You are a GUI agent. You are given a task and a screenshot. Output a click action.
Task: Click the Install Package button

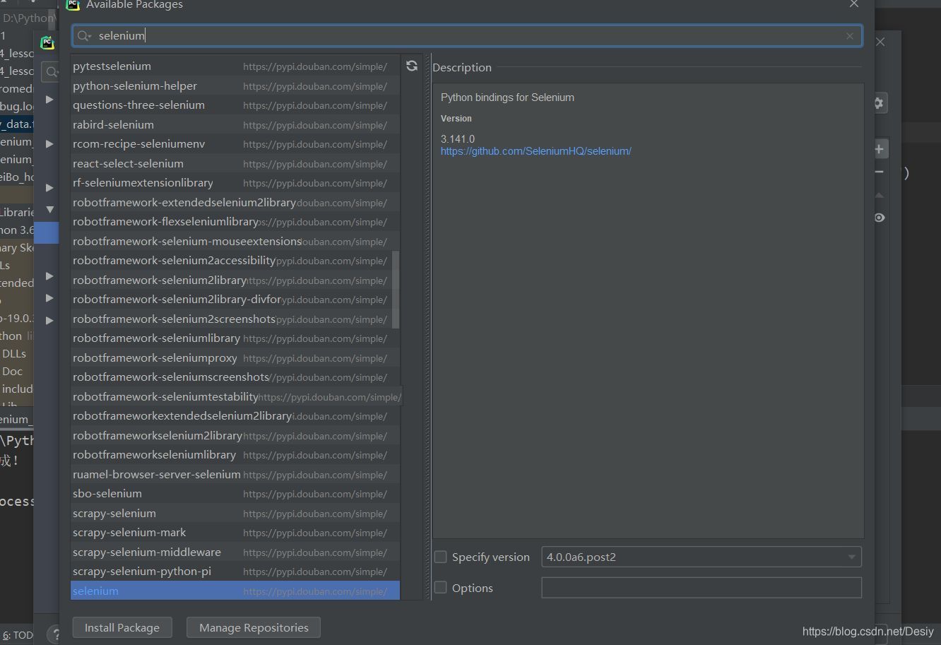coord(122,627)
